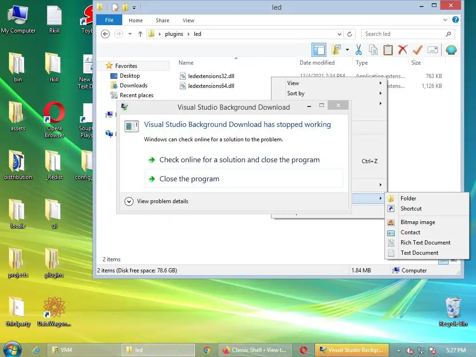The height and width of the screenshot is (357, 476).
Task: Select the My Computer desktop icon
Action: [18, 19]
